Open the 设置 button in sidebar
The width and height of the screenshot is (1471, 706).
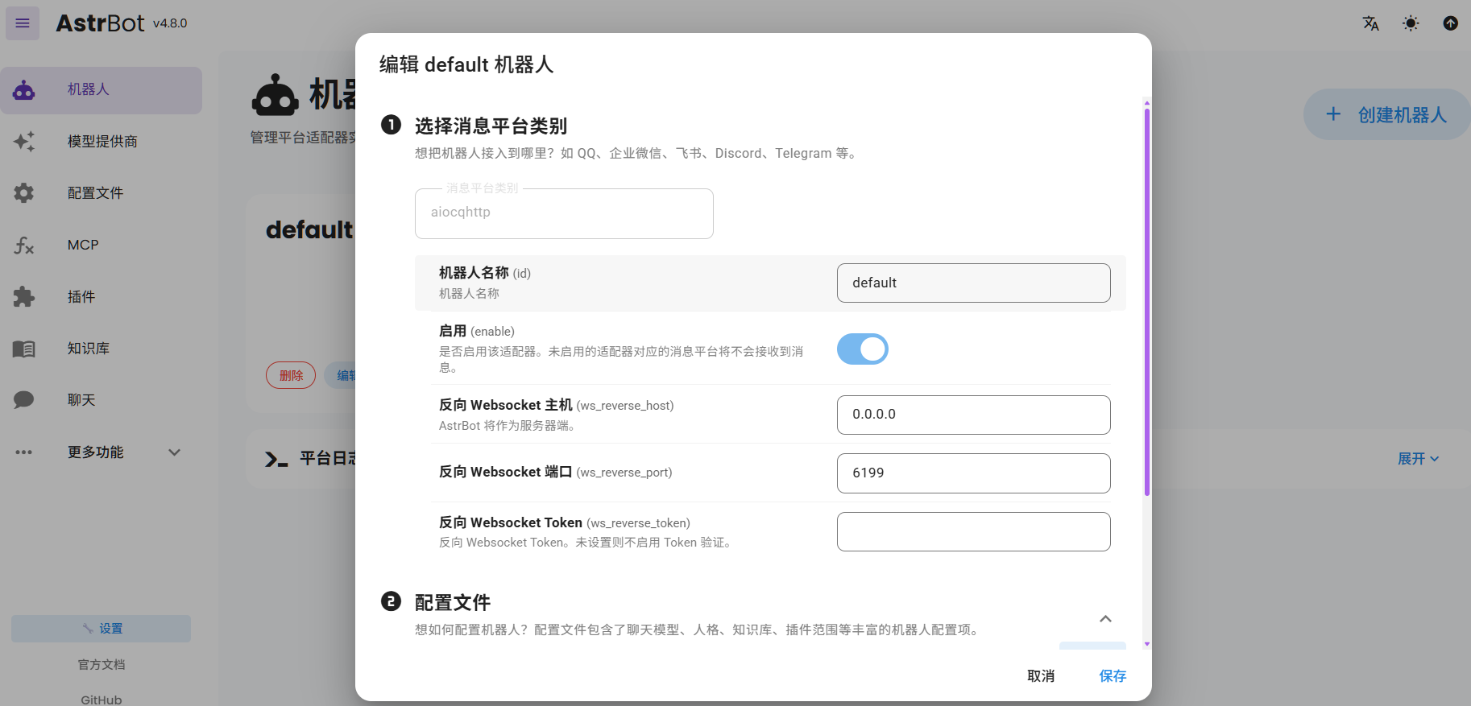102,629
